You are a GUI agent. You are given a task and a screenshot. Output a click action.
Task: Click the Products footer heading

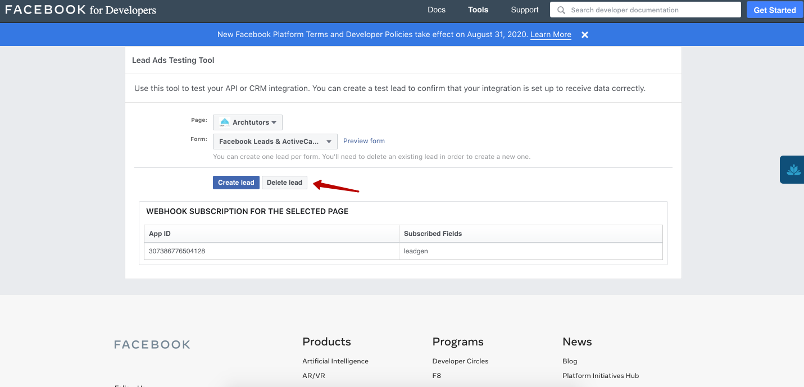tap(326, 342)
